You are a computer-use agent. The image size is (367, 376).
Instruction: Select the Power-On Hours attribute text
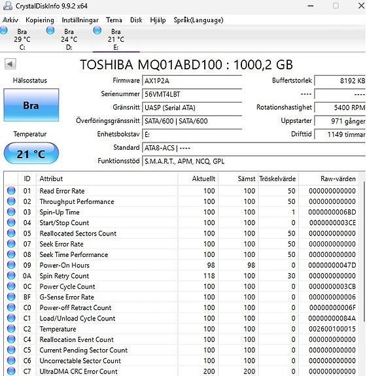65,265
